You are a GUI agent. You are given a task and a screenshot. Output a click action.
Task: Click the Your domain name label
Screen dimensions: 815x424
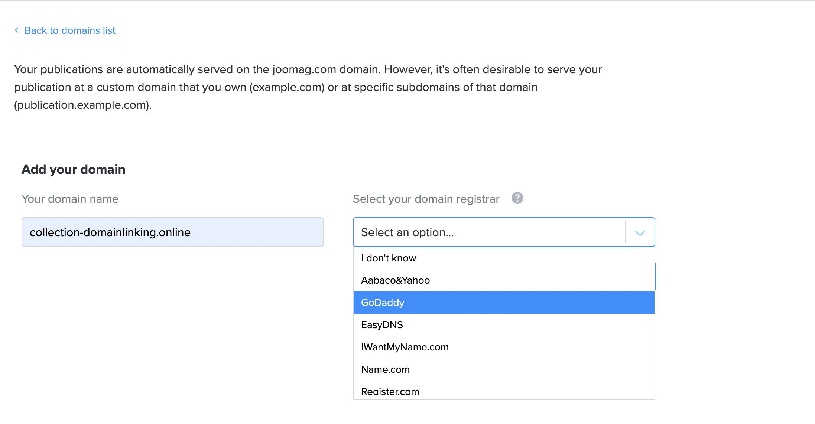tap(70, 199)
